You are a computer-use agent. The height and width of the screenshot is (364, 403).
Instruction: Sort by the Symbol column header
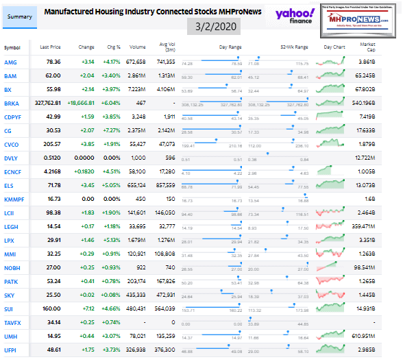(x=12, y=48)
